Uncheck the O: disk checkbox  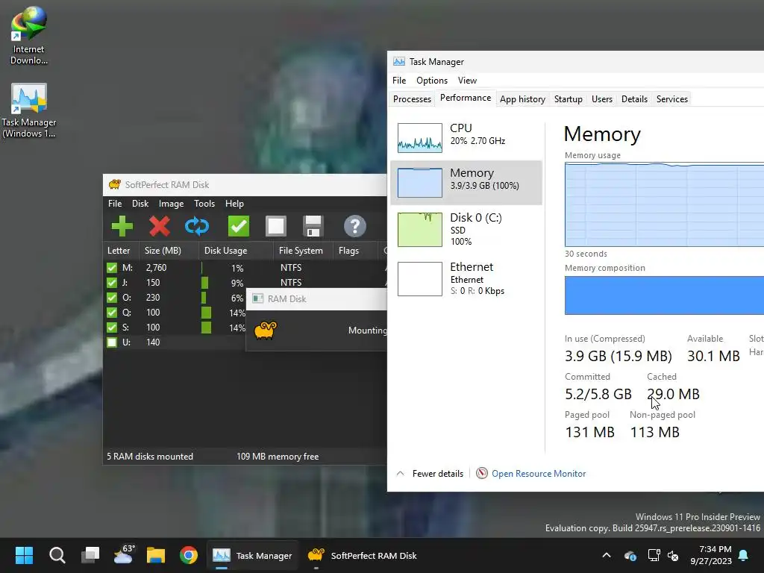tap(112, 298)
